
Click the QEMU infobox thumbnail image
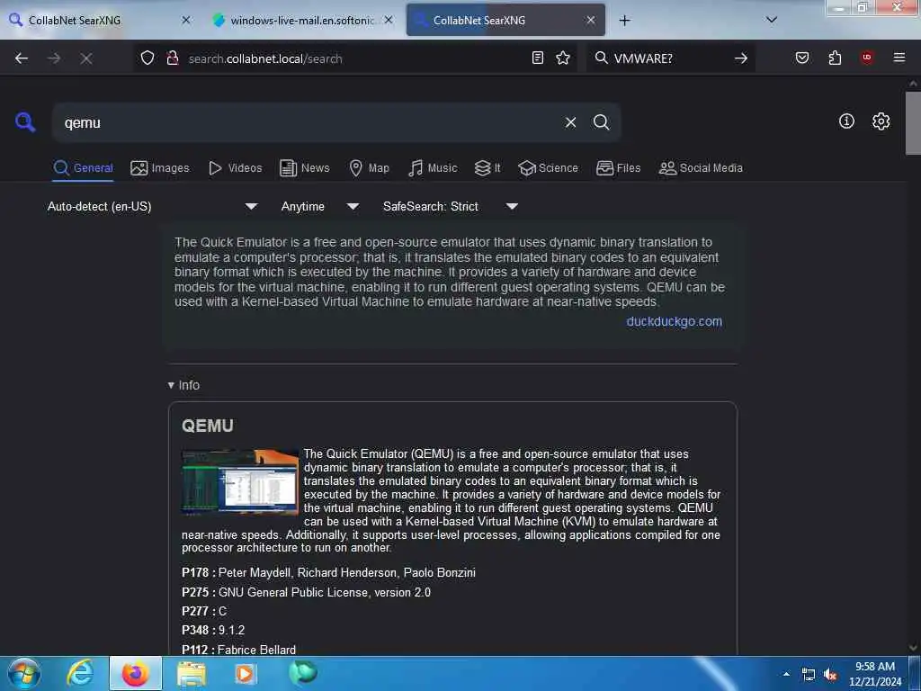point(239,482)
